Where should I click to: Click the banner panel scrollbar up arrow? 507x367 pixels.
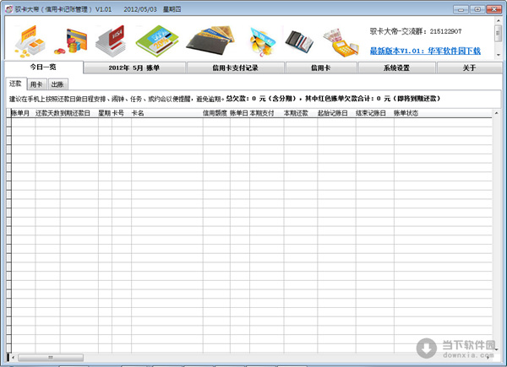pyautogui.click(x=499, y=20)
